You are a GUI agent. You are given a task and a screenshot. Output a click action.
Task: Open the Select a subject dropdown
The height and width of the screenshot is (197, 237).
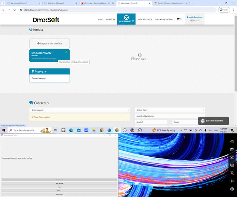(x=80, y=110)
